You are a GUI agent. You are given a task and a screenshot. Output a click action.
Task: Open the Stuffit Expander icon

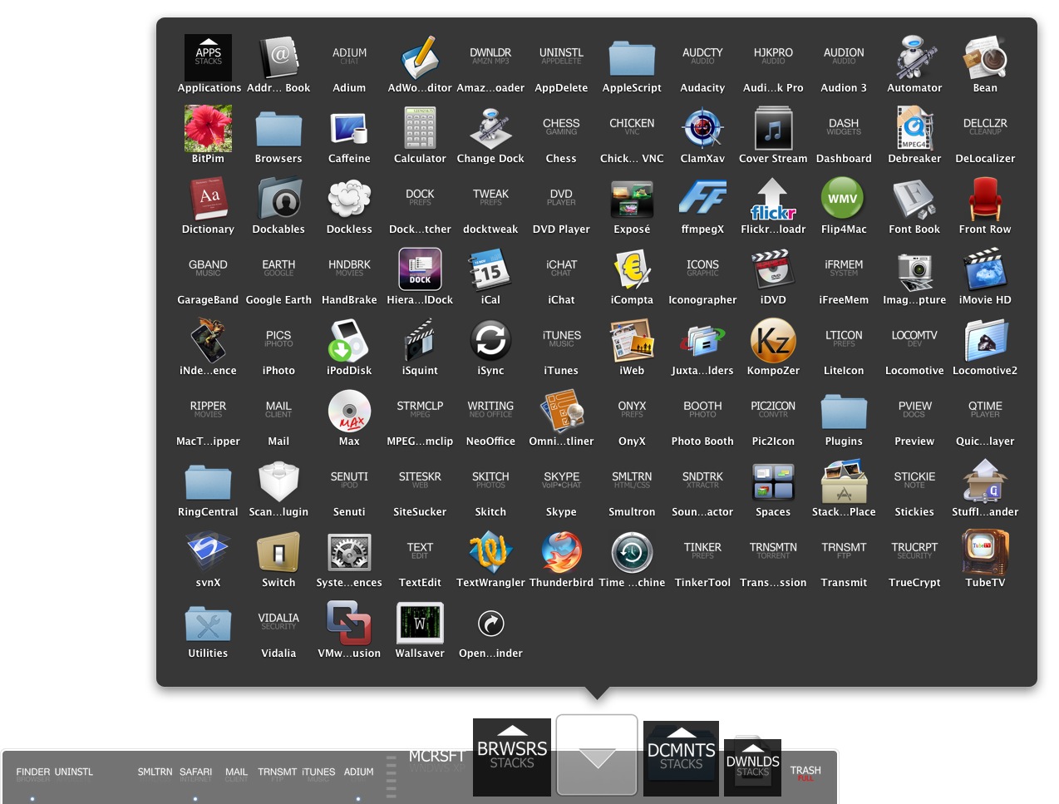[x=985, y=481]
